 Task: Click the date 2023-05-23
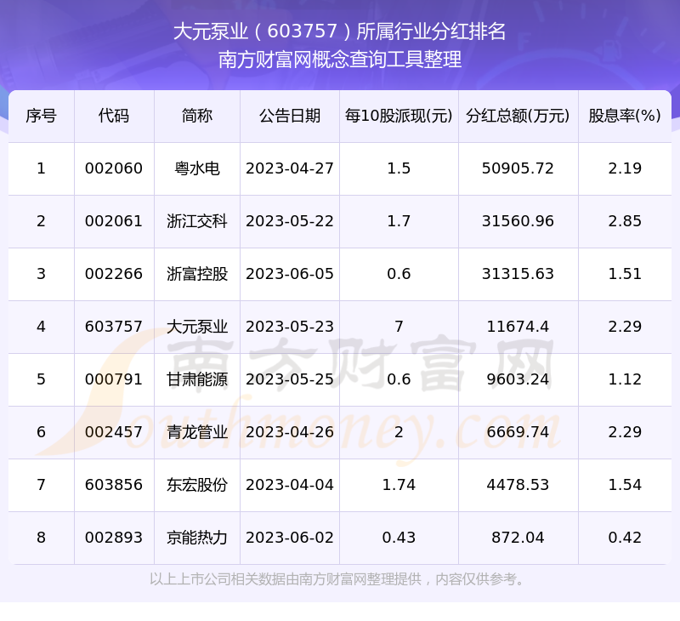[x=290, y=327]
